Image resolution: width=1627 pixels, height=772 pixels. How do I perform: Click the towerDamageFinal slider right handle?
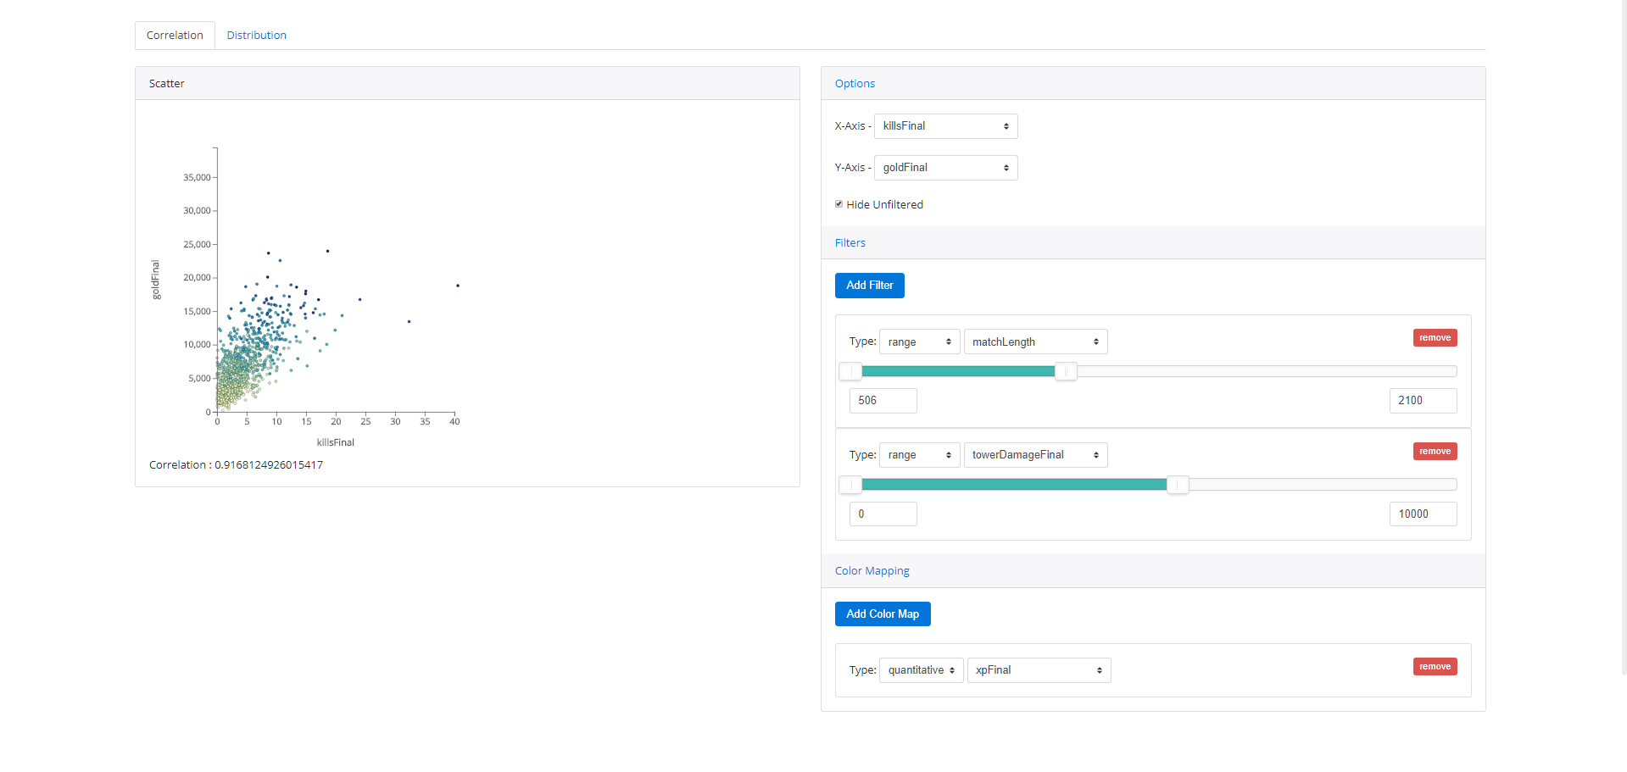pos(1178,485)
